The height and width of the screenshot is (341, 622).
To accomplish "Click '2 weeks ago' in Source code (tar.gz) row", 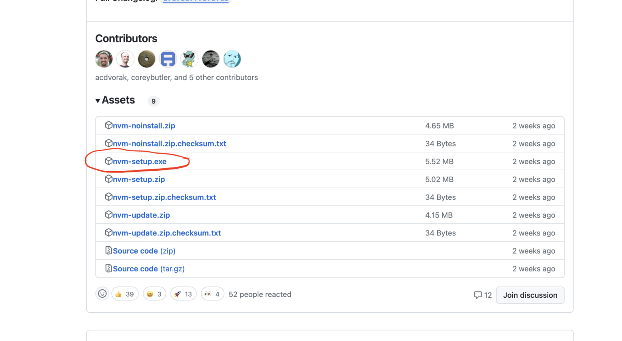I will (x=534, y=269).
